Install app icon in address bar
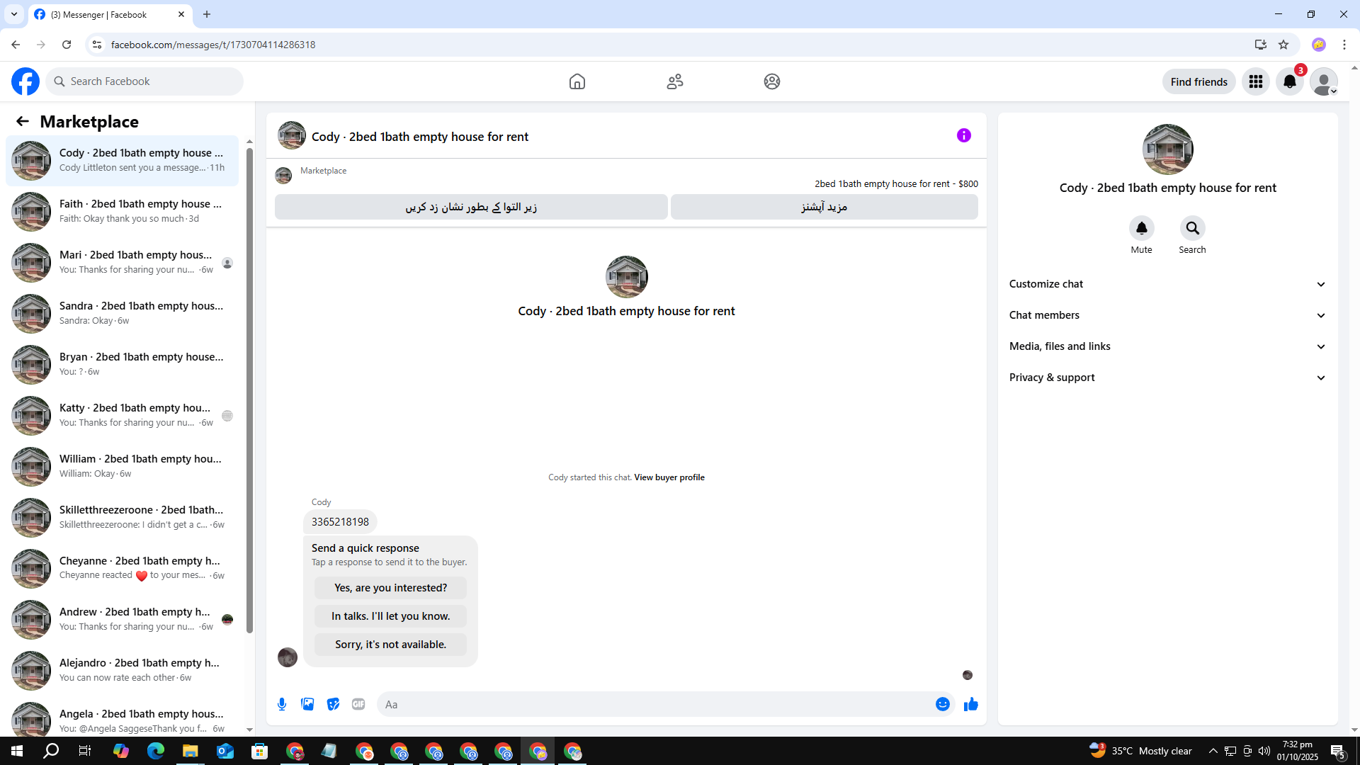Viewport: 1360px width, 765px height. (1260, 45)
